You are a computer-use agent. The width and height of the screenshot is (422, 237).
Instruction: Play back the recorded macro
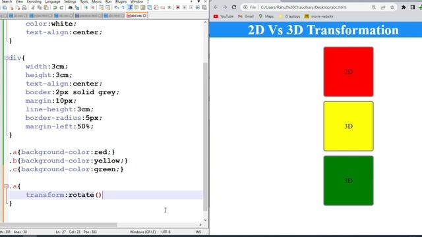[191, 7]
